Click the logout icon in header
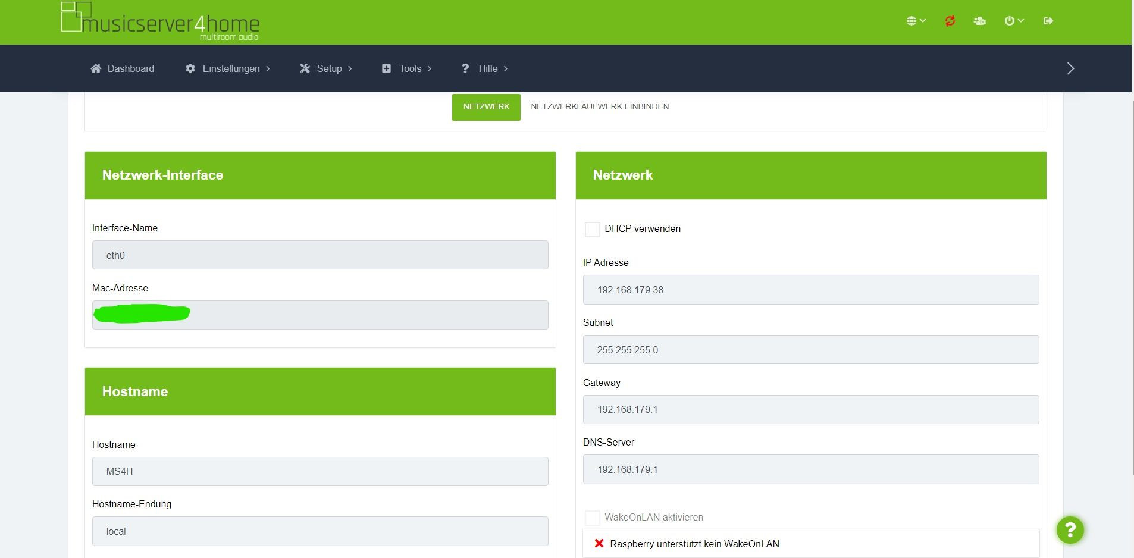The height and width of the screenshot is (558, 1134). click(1048, 21)
